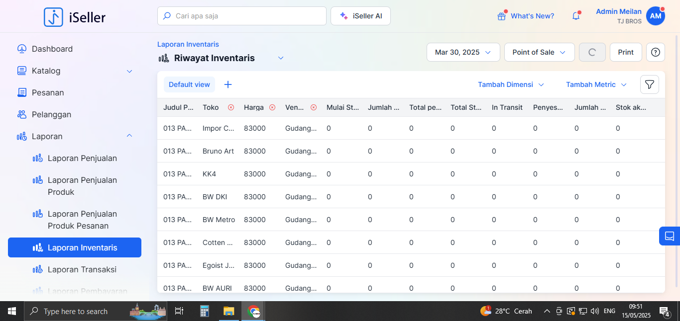
Task: Remove the Harga column dimension
Action: point(272,107)
